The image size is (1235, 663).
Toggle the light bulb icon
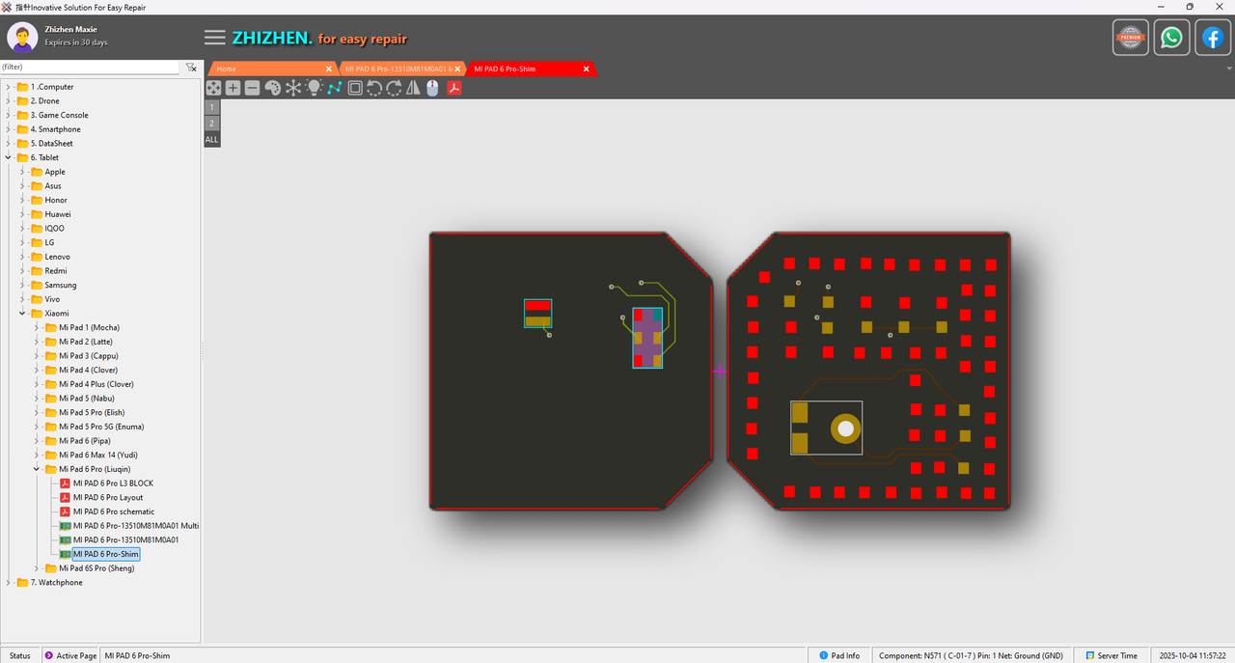pyautogui.click(x=314, y=88)
